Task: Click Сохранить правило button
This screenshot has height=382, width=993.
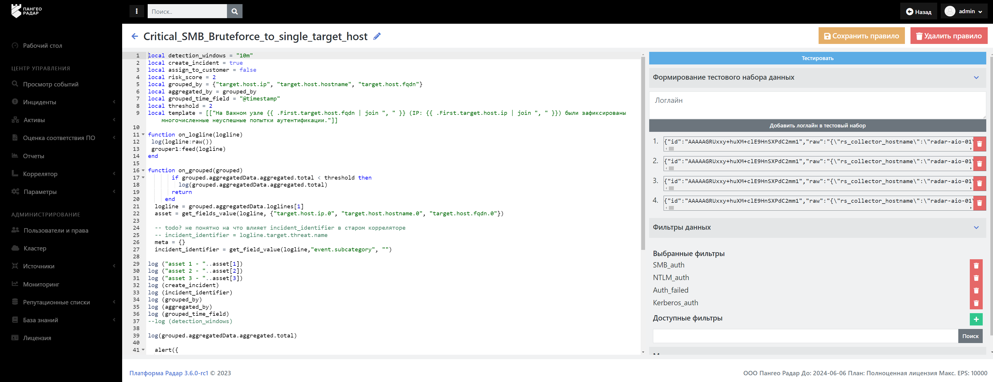Action: point(861,36)
